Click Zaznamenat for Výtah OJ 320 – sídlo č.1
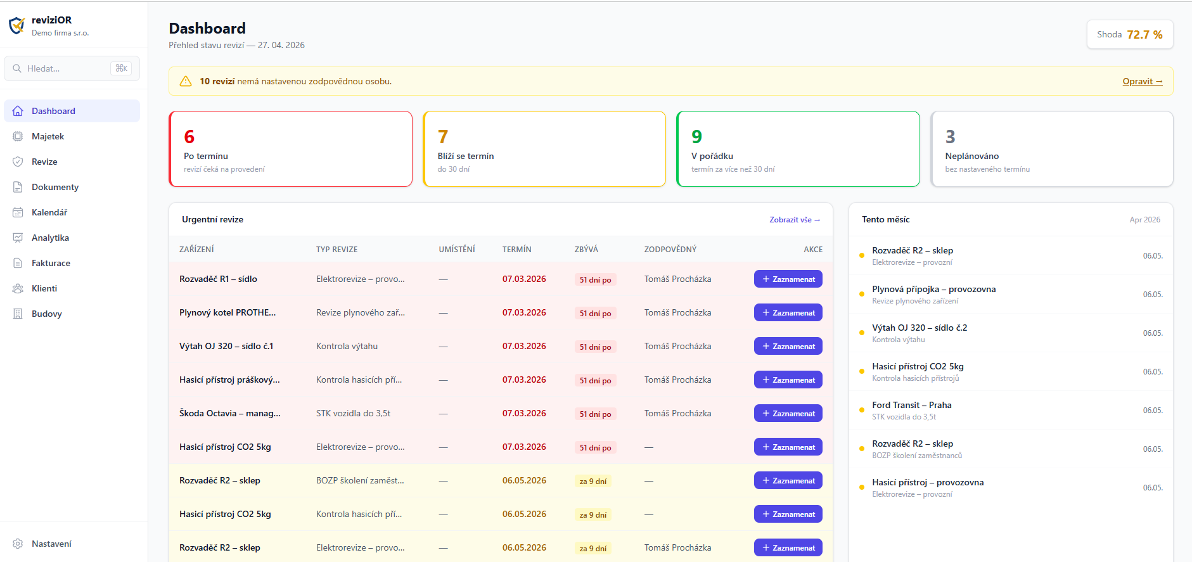This screenshot has width=1192, height=562. pos(788,346)
